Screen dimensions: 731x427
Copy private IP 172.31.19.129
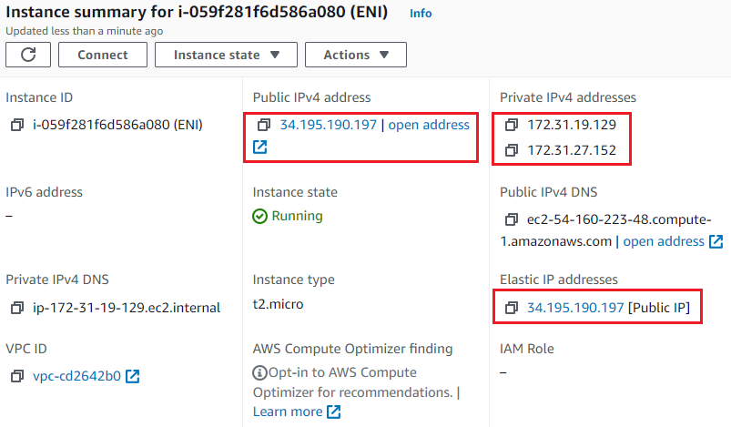pos(512,125)
